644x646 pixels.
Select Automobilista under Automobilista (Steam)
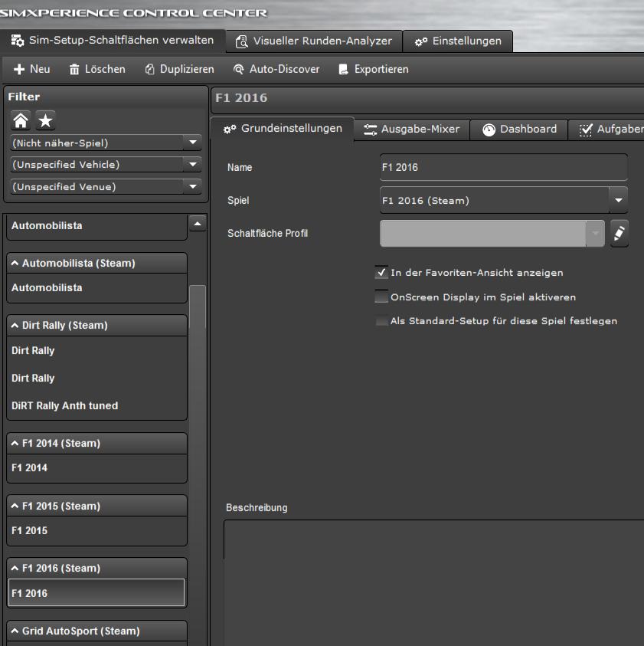click(96, 287)
